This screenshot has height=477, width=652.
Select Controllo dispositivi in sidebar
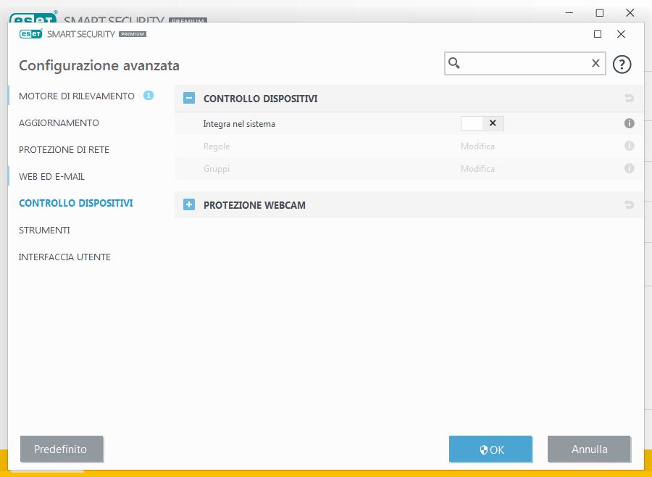click(75, 203)
